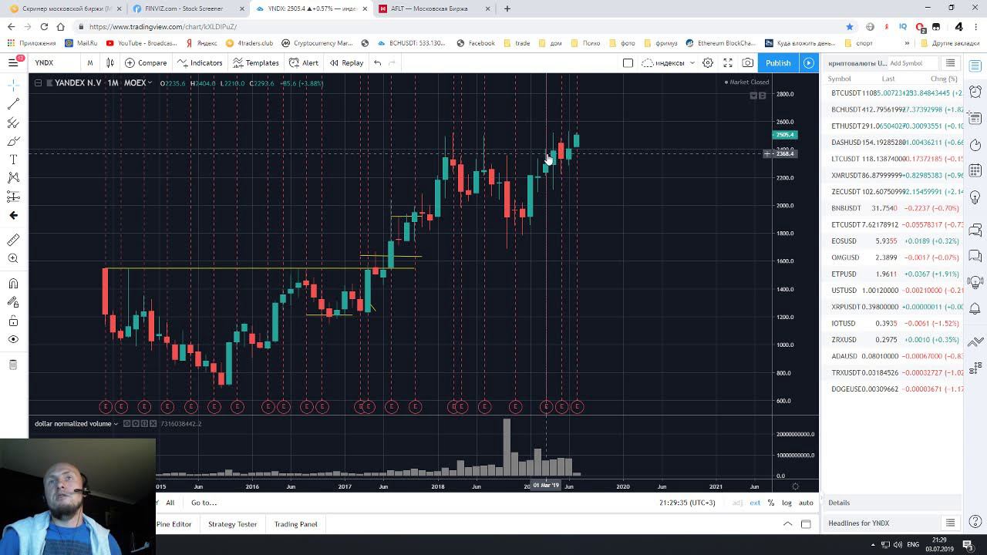Collapse the YANDEX N.V legend
Screen dimensions: 987x555
coord(39,82)
